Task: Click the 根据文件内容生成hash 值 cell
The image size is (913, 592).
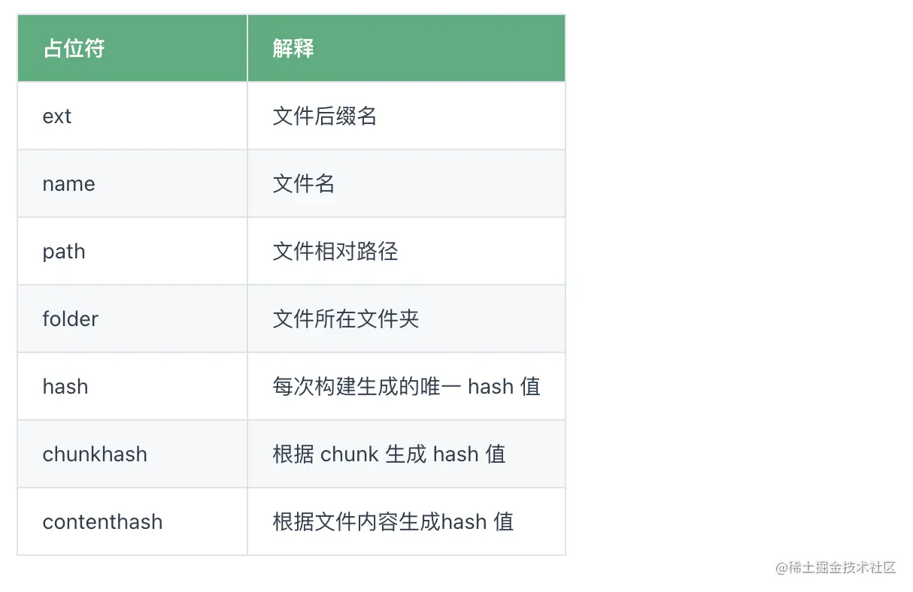Action: pyautogui.click(x=393, y=522)
